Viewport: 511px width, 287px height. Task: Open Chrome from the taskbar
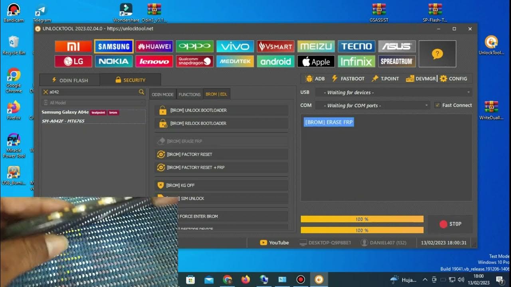[x=227, y=279]
